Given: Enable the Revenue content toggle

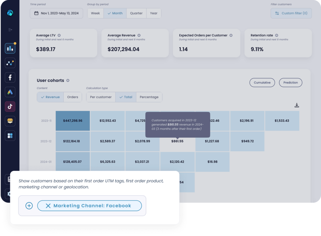Looking at the screenshot, I should (x=50, y=97).
